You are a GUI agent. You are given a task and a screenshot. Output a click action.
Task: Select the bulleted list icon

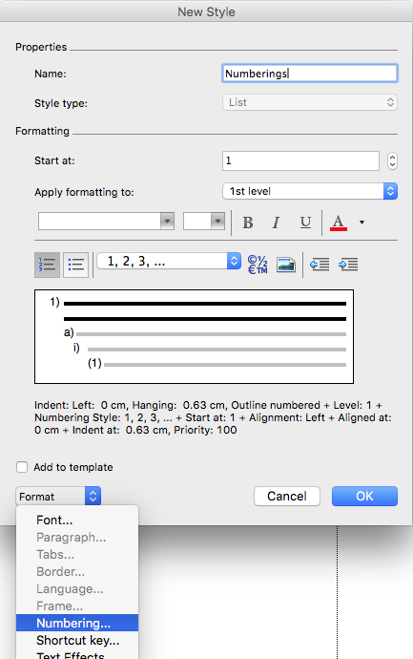pyautogui.click(x=76, y=265)
